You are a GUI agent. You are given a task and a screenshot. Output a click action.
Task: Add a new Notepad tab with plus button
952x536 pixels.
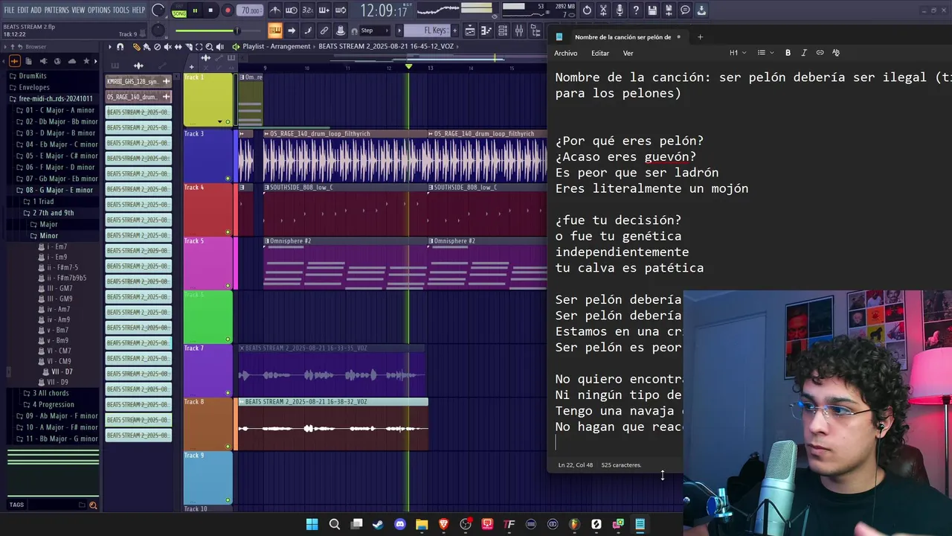700,36
